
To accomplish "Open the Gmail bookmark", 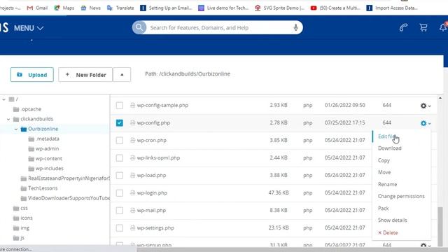I will tap(37, 8).
